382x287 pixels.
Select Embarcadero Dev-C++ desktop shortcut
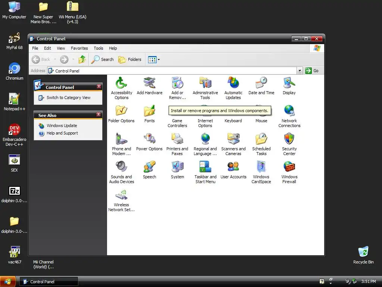[x=15, y=135]
